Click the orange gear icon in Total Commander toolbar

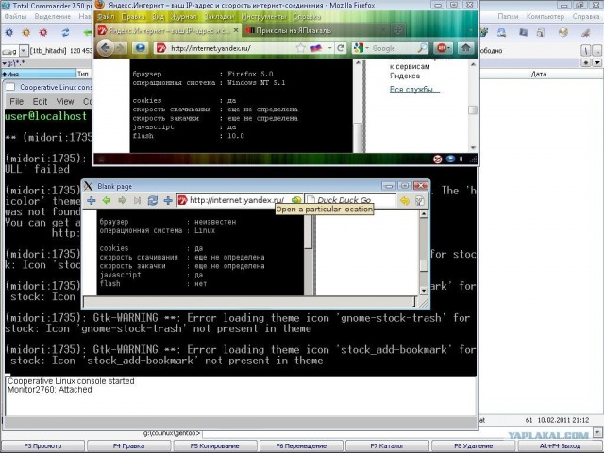click(x=26, y=33)
